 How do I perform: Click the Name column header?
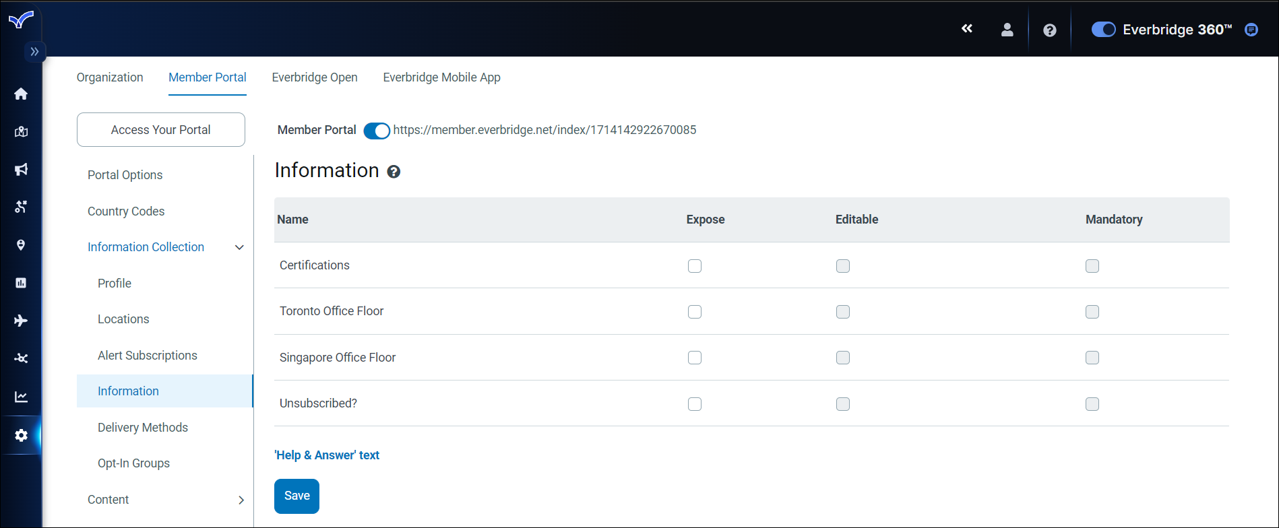[x=292, y=220]
